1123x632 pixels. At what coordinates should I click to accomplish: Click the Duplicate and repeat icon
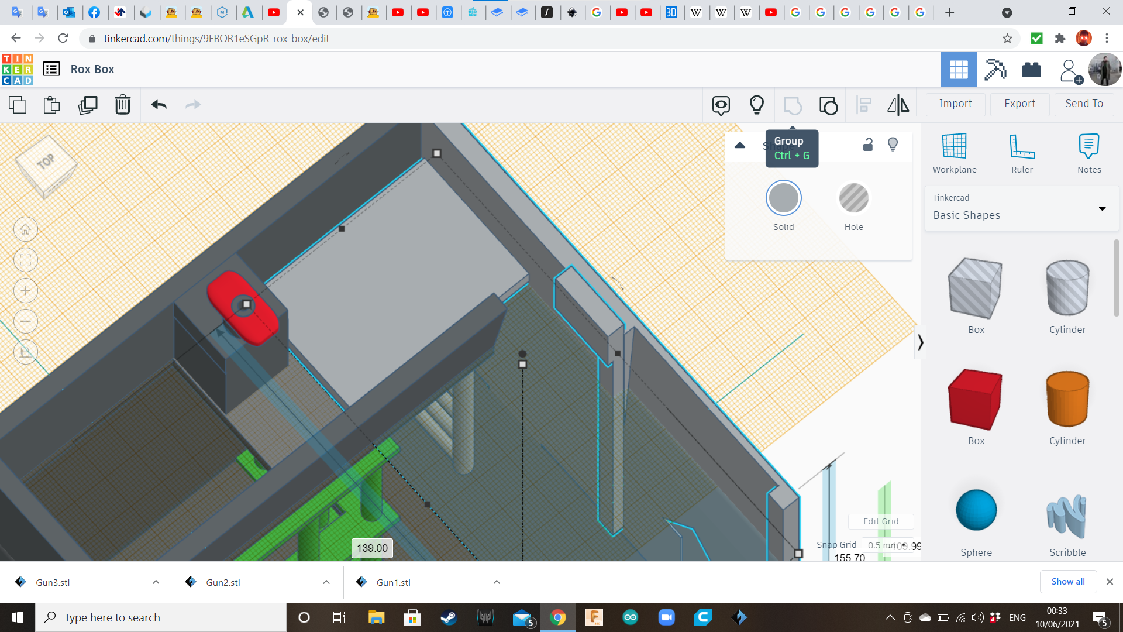click(88, 105)
